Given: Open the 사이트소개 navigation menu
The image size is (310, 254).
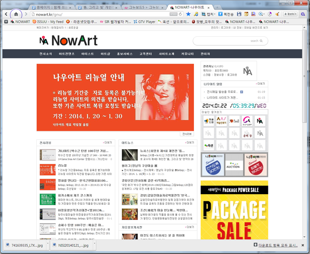Looking at the screenshot, I should point(167,54).
